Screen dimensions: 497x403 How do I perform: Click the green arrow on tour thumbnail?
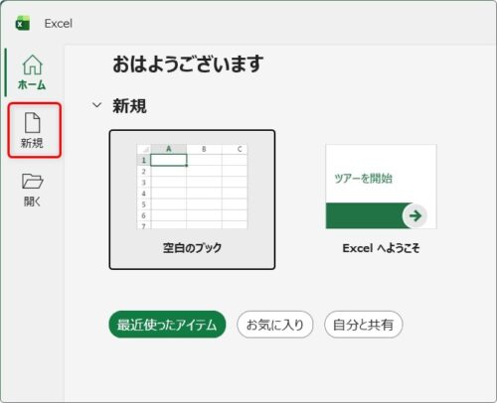pos(414,215)
